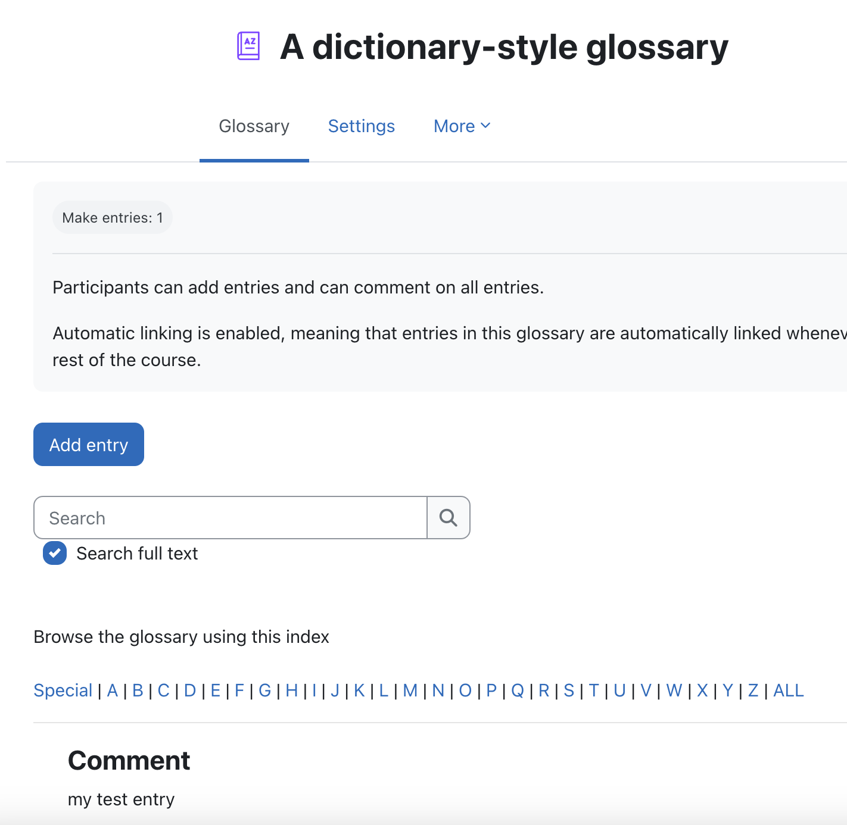Browse glossary entries under letter M

pyautogui.click(x=410, y=690)
